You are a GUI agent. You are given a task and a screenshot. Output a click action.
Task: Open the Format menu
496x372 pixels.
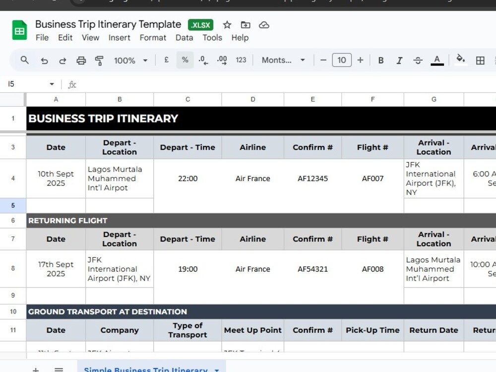(x=153, y=38)
